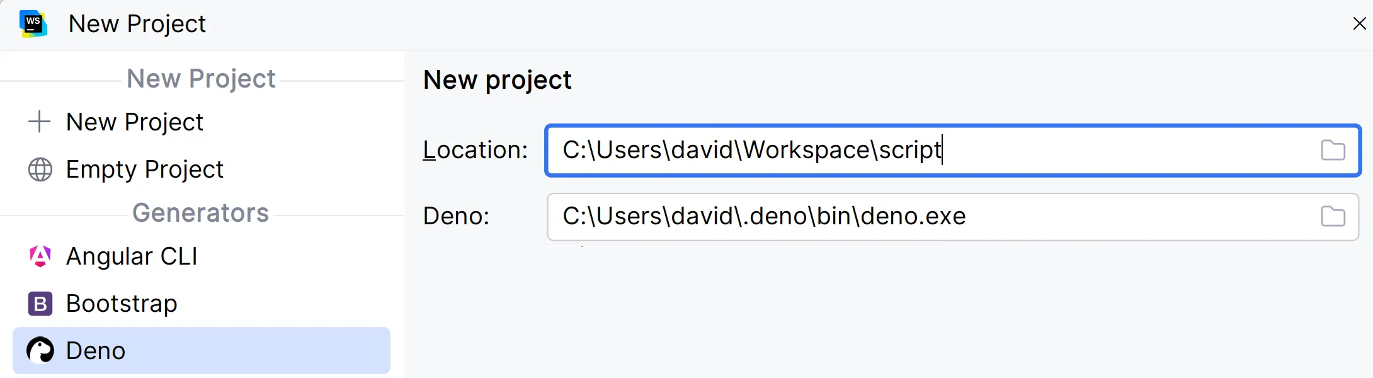Select the Deno generator label in the list
The image size is (1373, 378).
click(96, 351)
